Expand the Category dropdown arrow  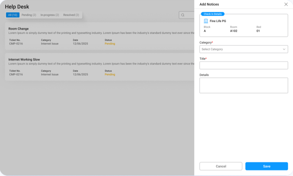pyautogui.click(x=284, y=49)
